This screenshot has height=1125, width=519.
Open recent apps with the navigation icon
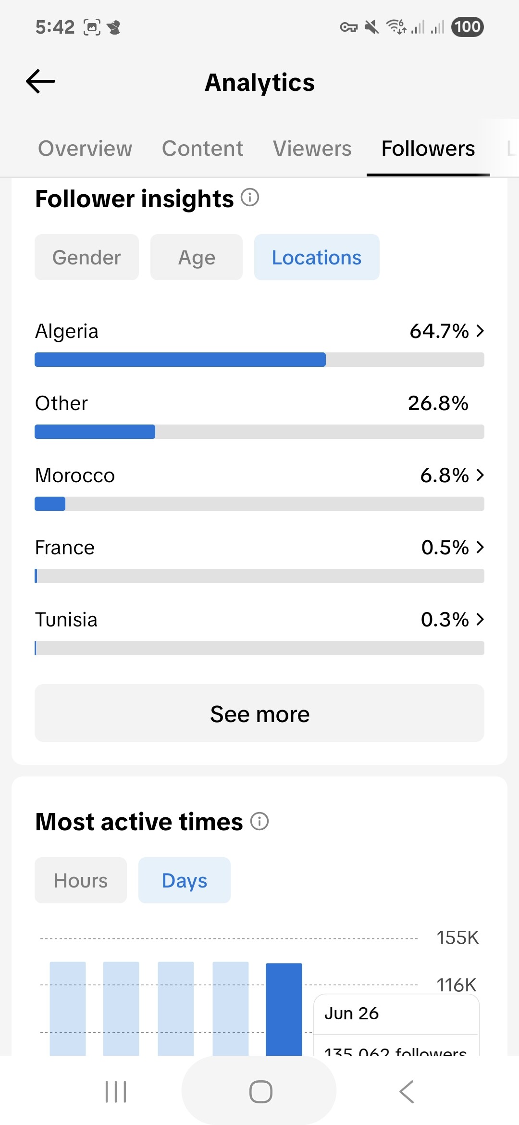tap(116, 1091)
